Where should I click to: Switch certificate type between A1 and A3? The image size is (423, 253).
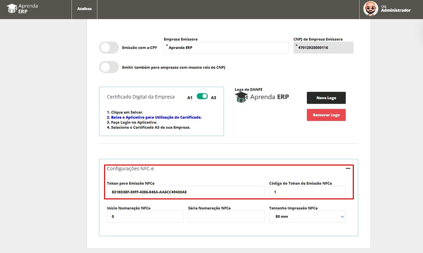[202, 97]
